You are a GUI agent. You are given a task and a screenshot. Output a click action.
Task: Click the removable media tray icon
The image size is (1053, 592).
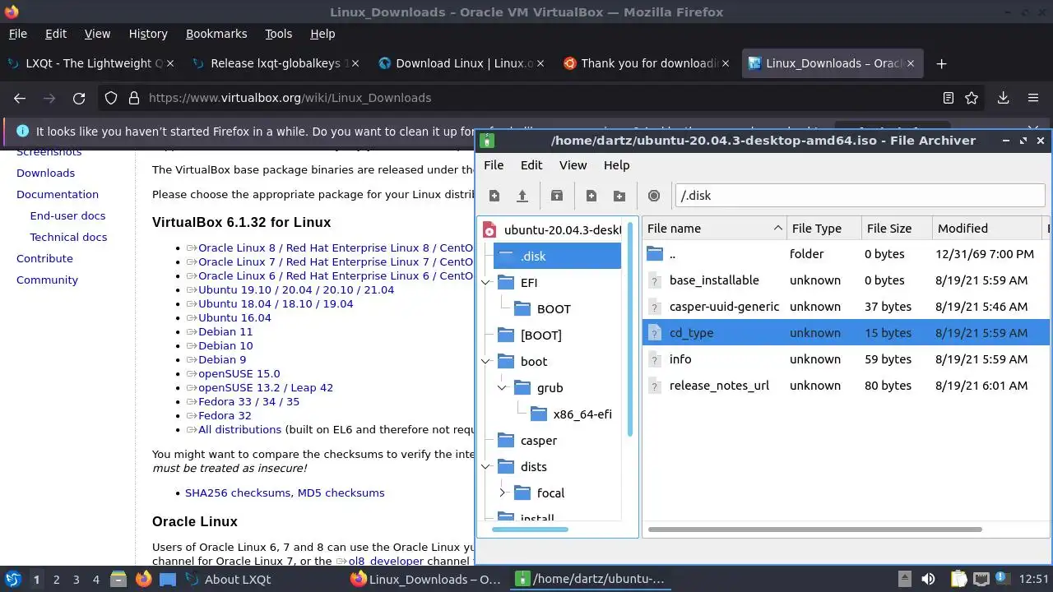pos(904,580)
